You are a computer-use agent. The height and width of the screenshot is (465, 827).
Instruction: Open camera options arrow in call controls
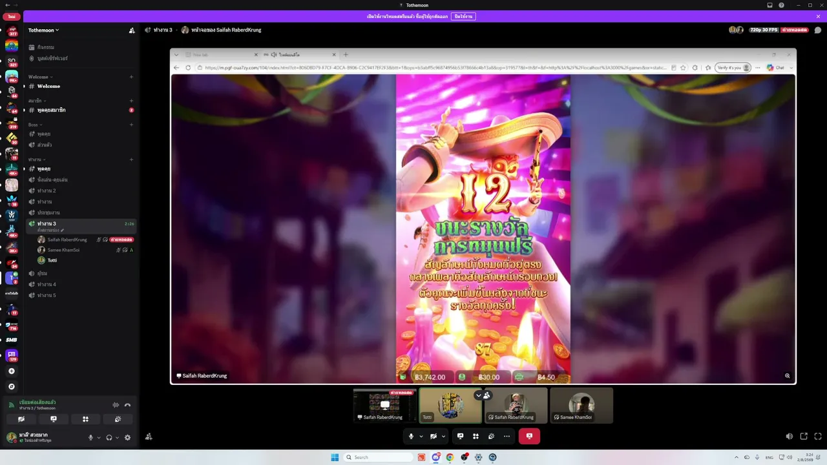(443, 436)
